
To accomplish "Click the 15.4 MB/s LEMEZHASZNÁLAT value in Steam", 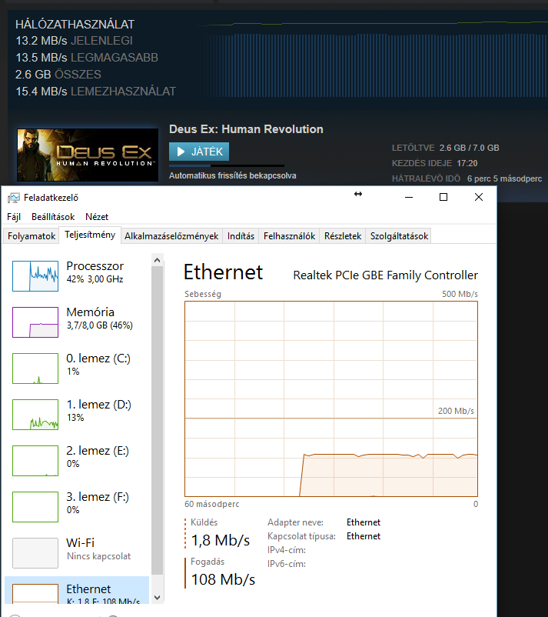I will pos(95,92).
